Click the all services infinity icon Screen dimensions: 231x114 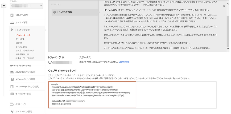pos(12,94)
